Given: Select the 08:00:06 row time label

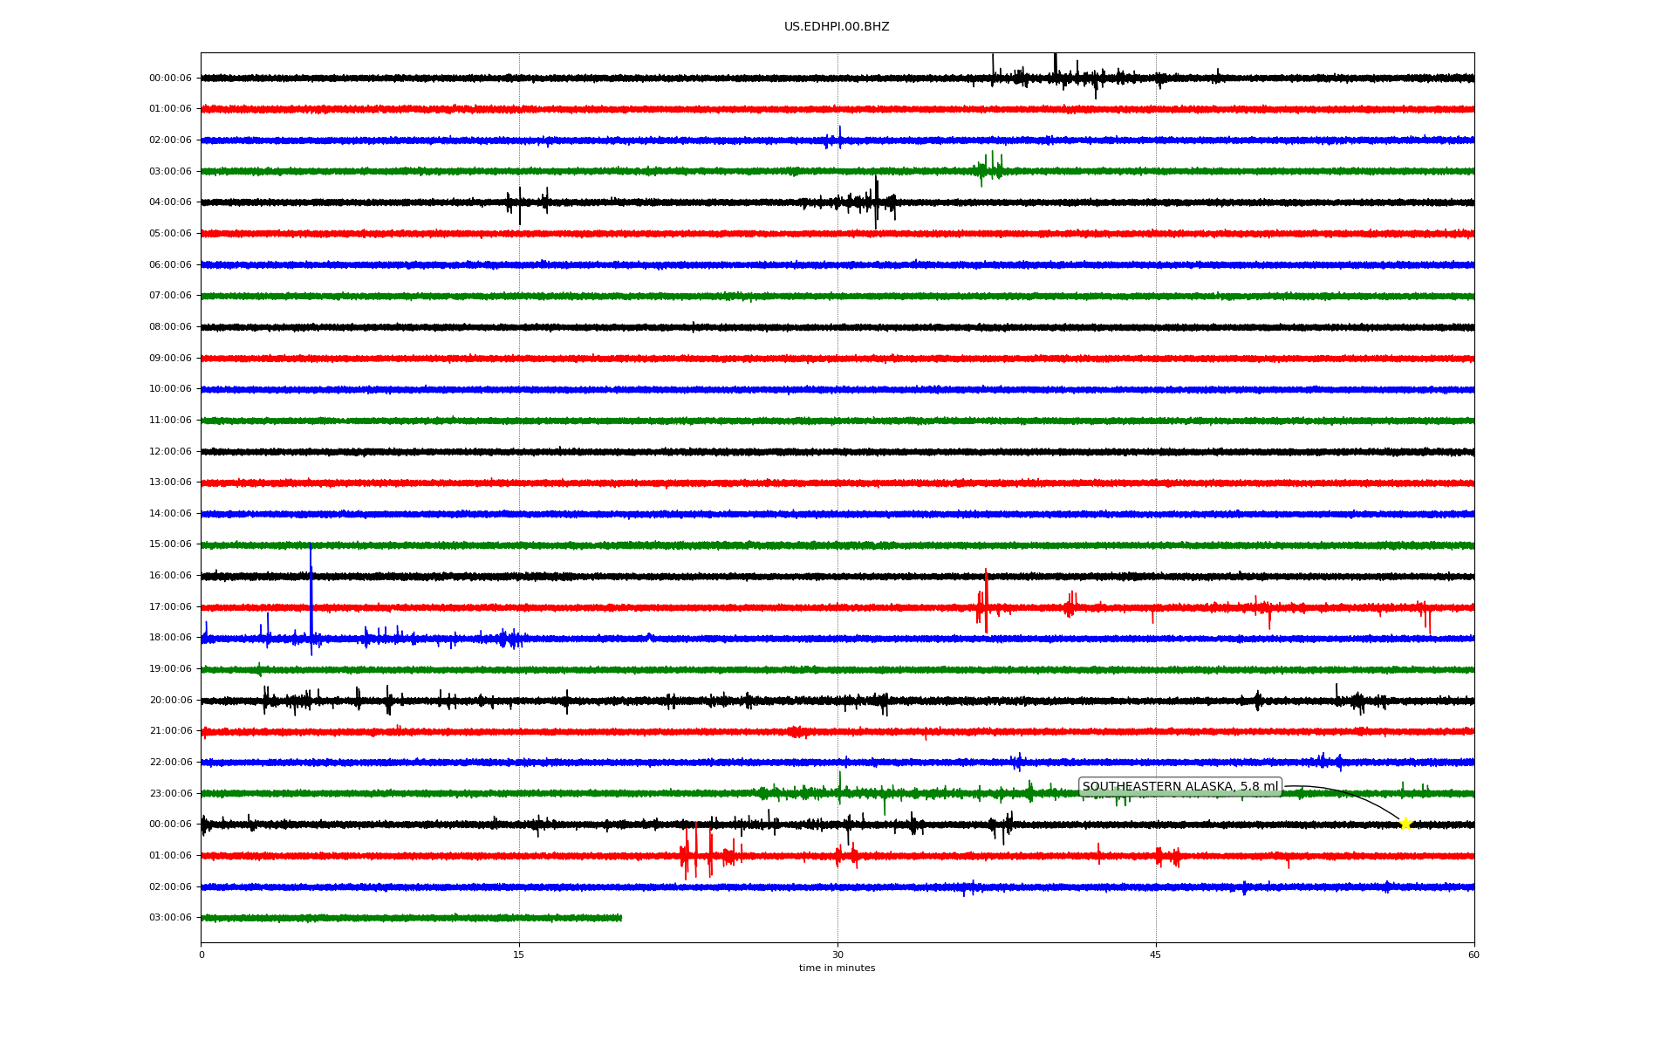Looking at the screenshot, I should 170,327.
